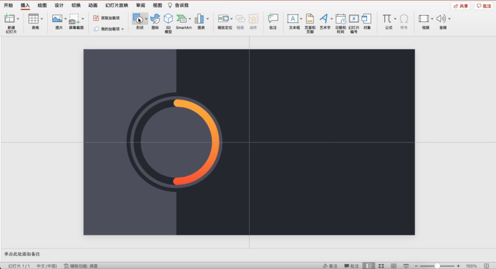Open the 我的加载项 dropdown
The image size is (496, 269).
[109, 29]
